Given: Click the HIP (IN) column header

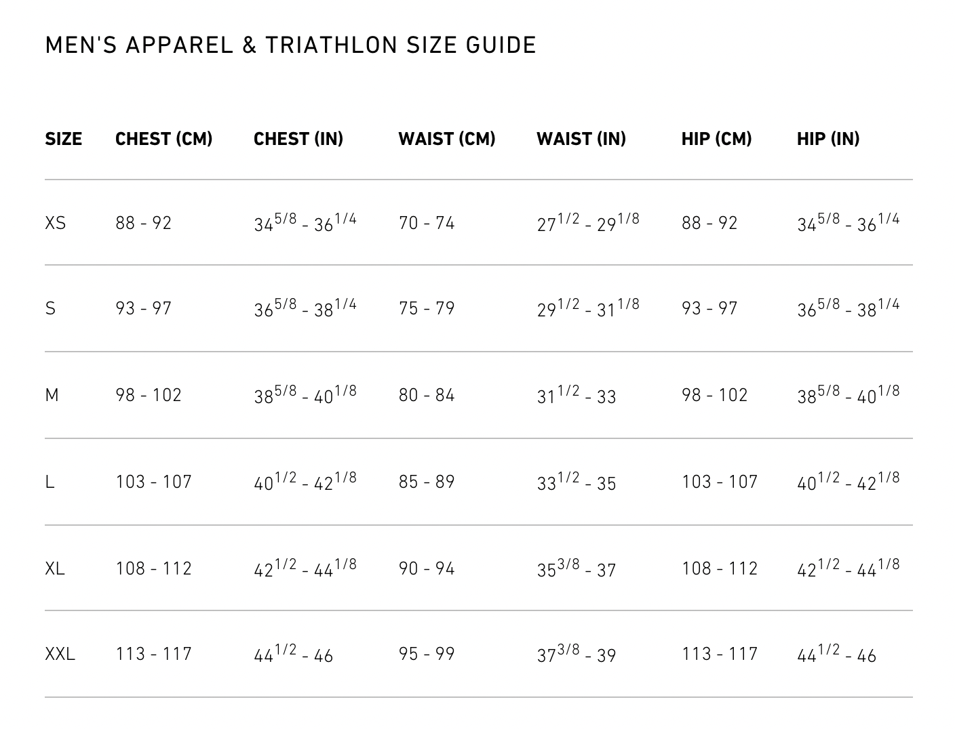Looking at the screenshot, I should (x=827, y=139).
